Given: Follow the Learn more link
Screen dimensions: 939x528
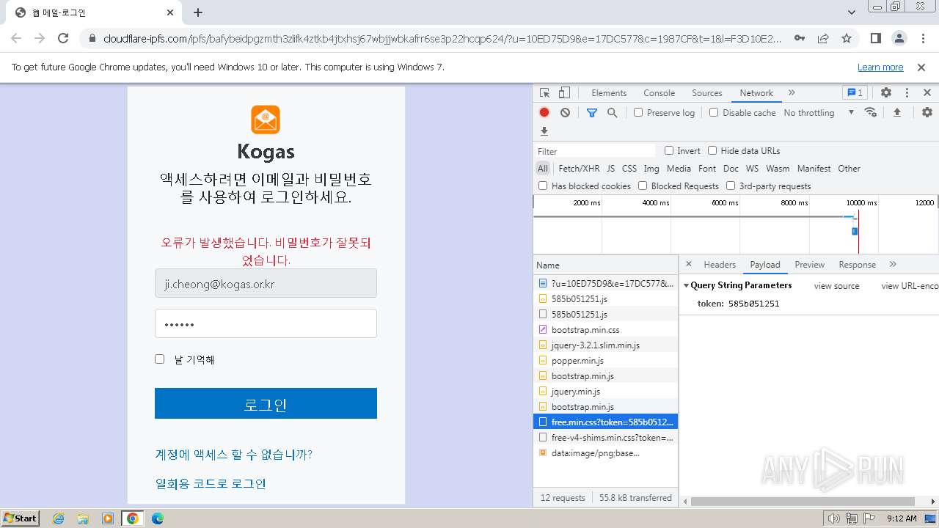Looking at the screenshot, I should tap(880, 67).
